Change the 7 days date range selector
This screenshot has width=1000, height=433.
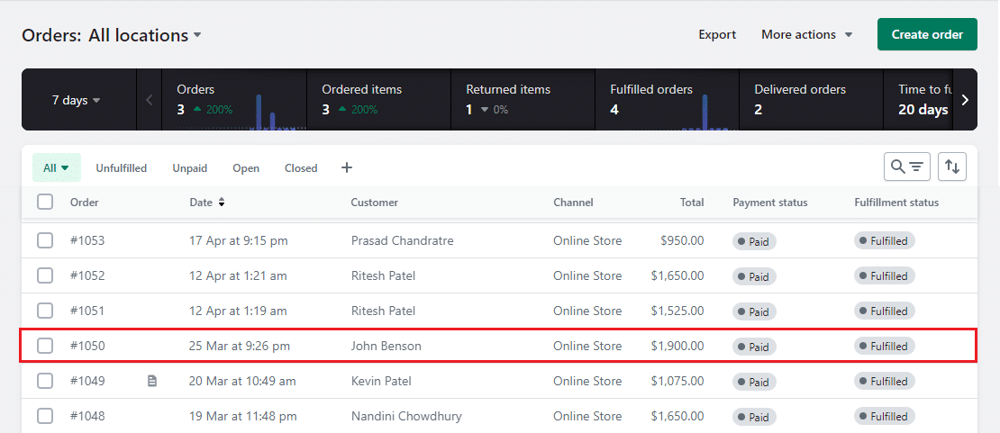tap(76, 100)
